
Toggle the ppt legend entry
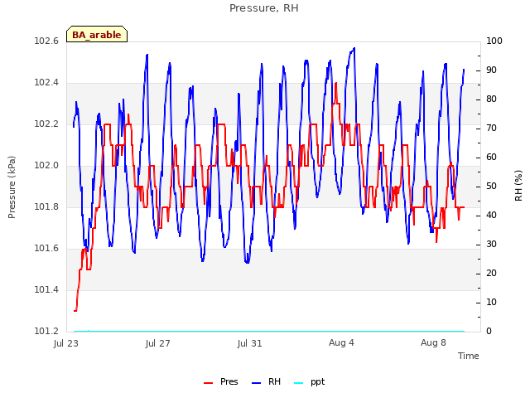309,381
